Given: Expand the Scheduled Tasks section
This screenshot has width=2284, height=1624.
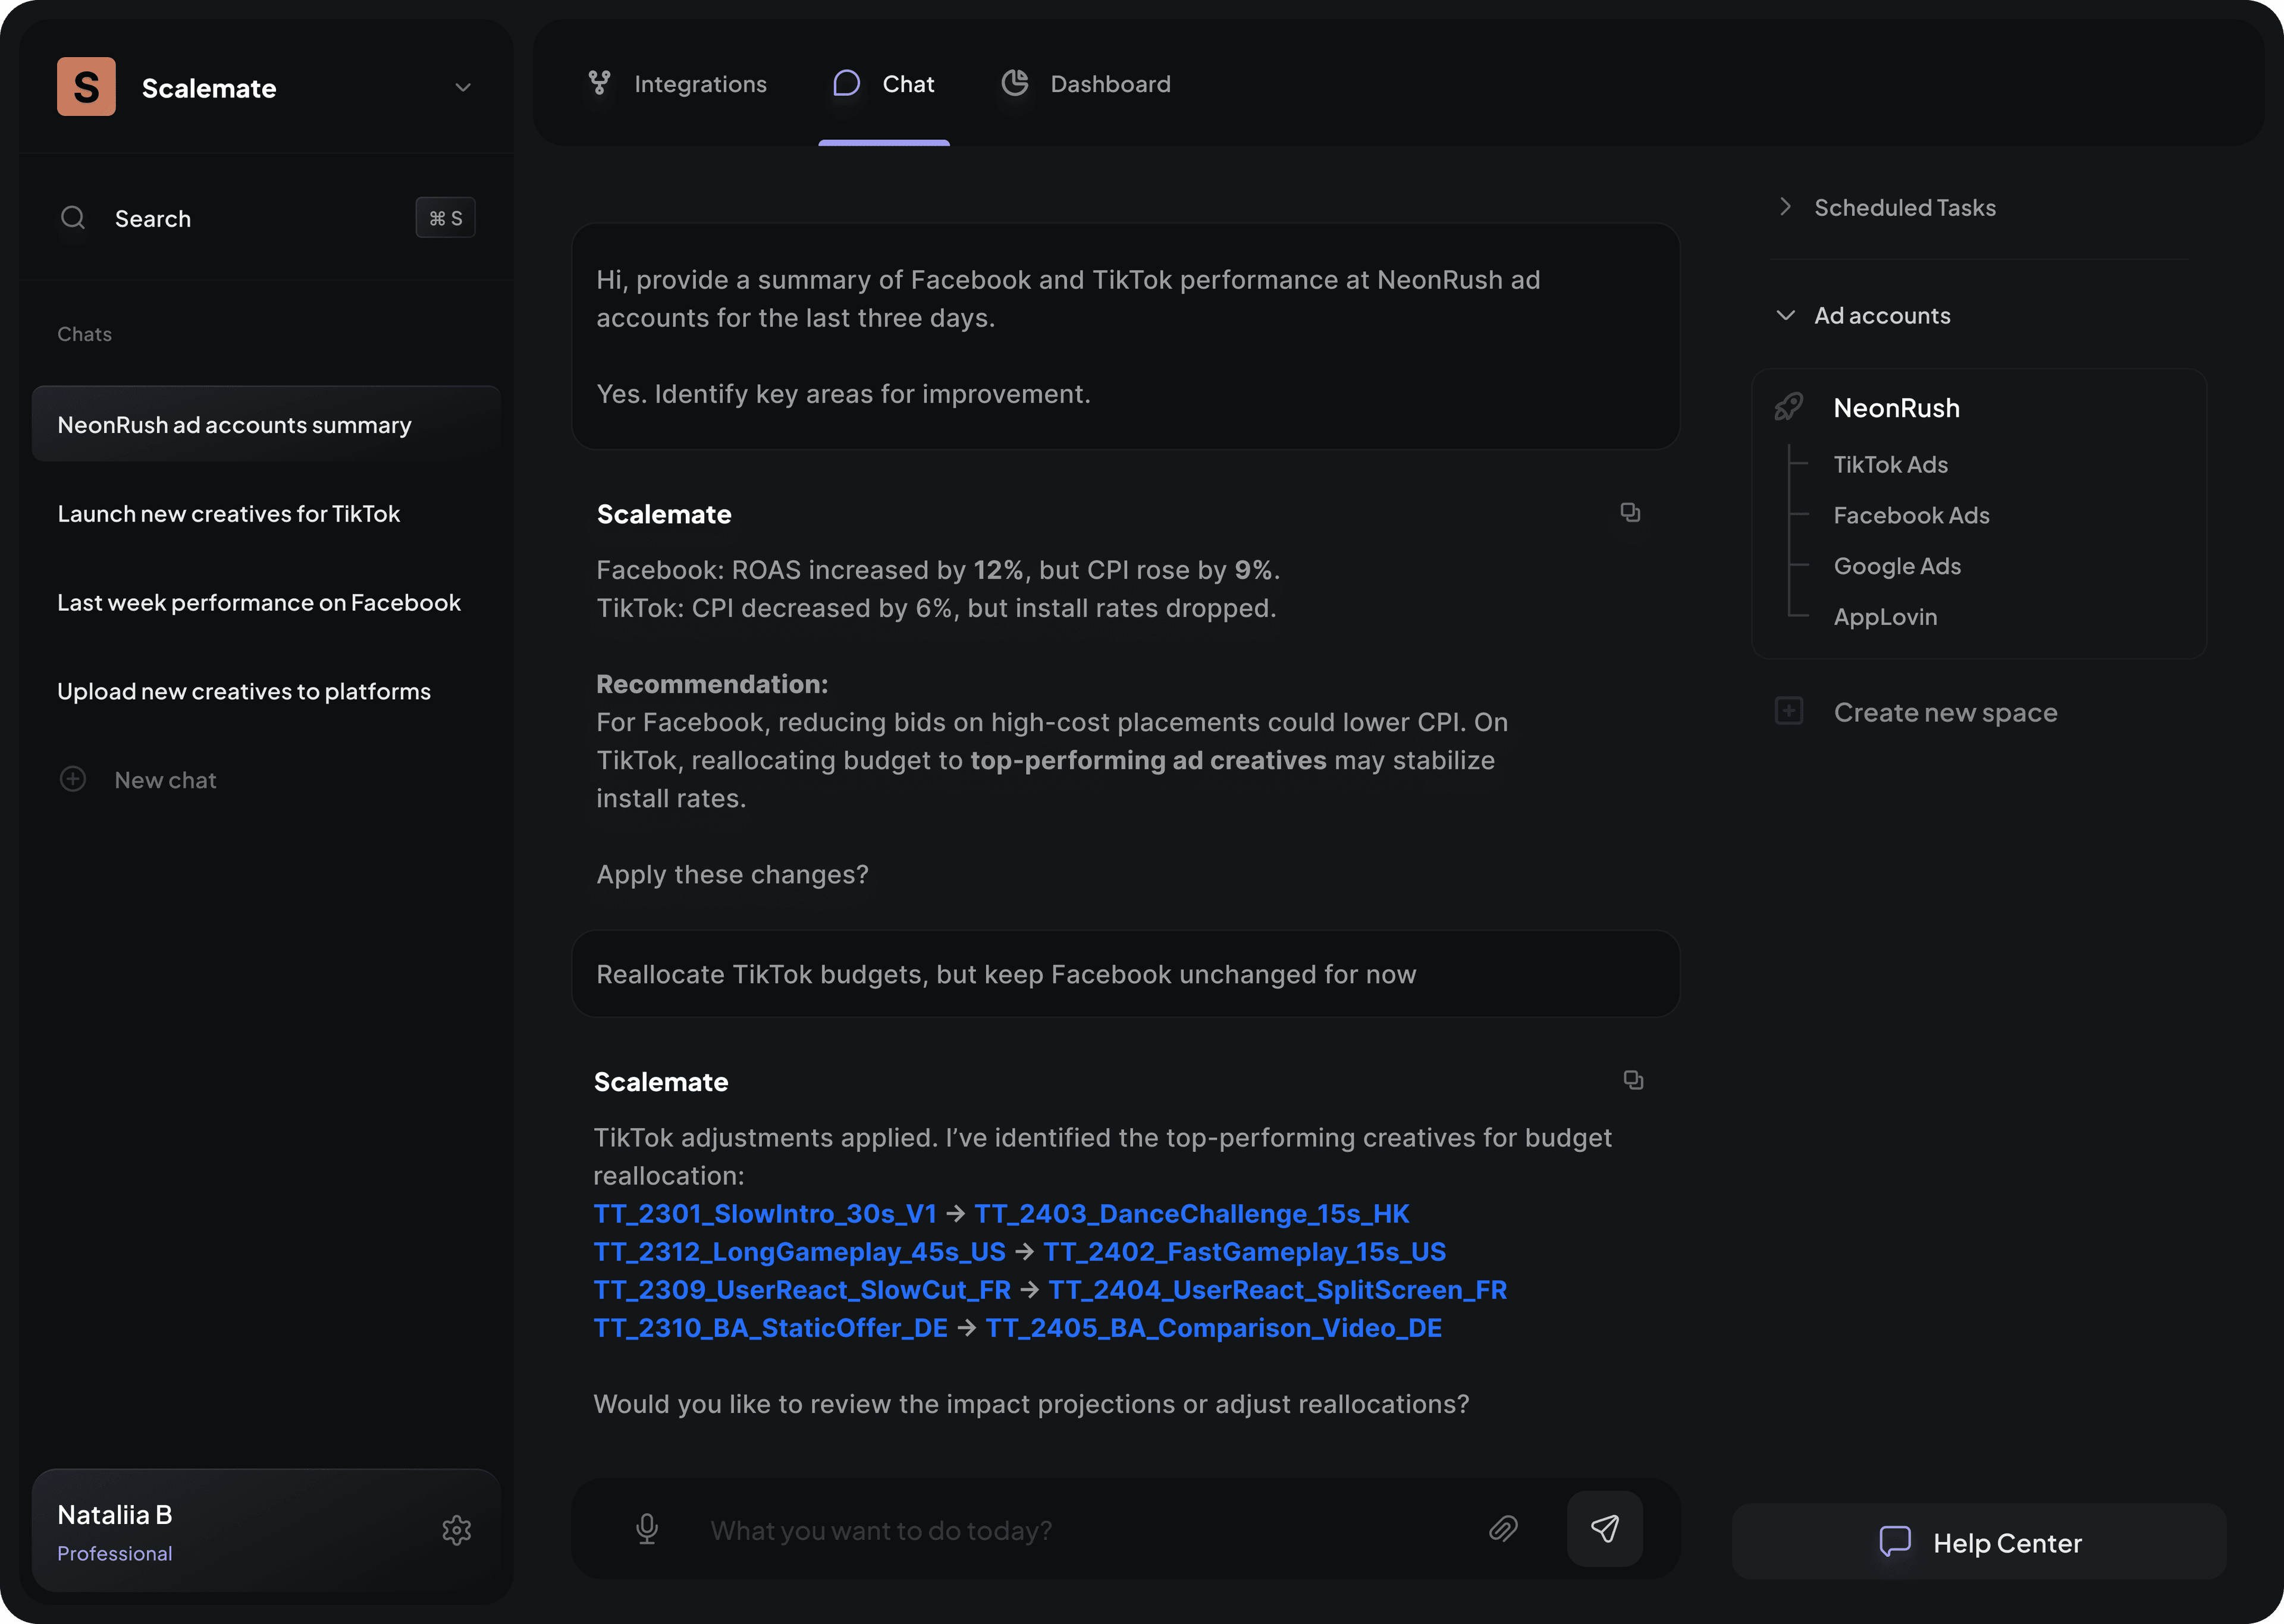Looking at the screenshot, I should click(x=1786, y=207).
